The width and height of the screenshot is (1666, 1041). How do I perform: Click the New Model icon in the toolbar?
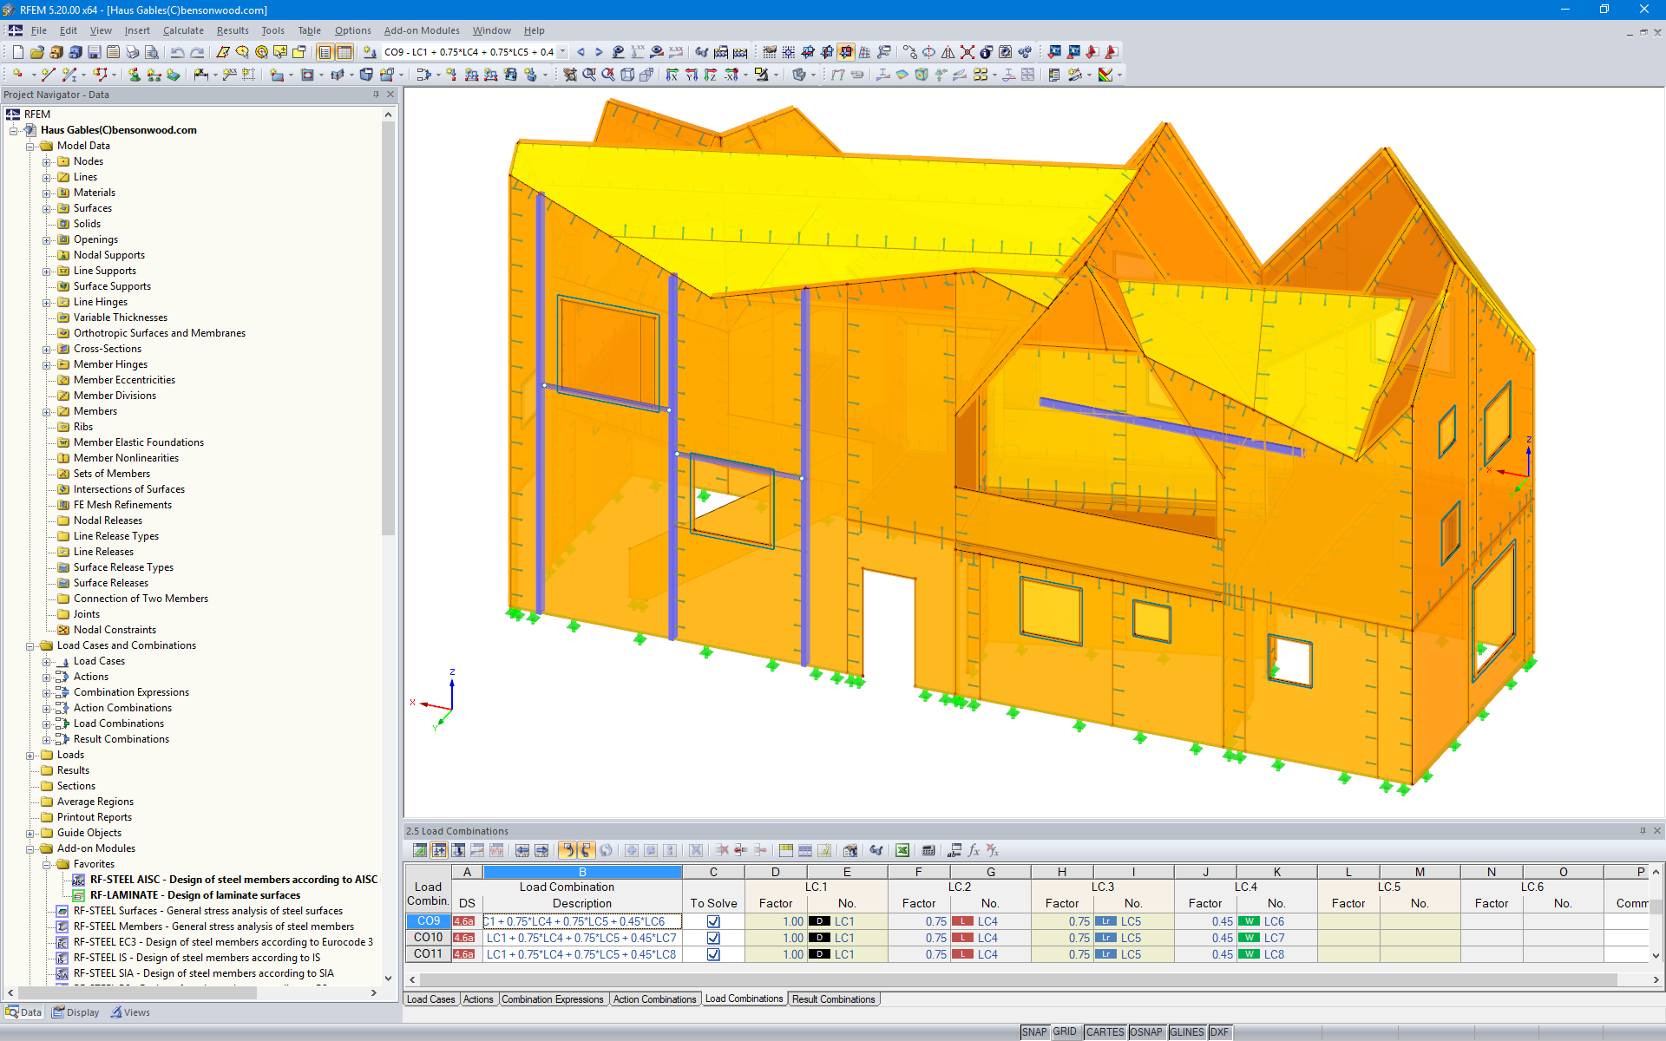pyautogui.click(x=17, y=52)
